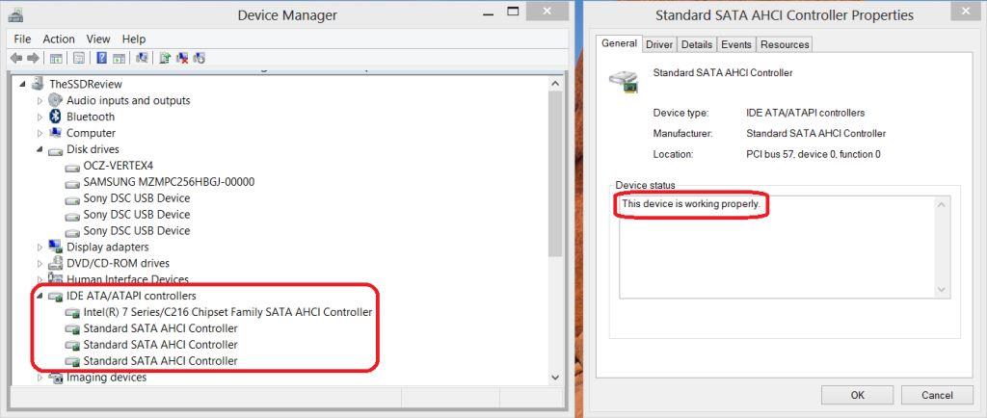The width and height of the screenshot is (987, 418).
Task: Click the Disable device toolbar icon
Action: [x=199, y=58]
